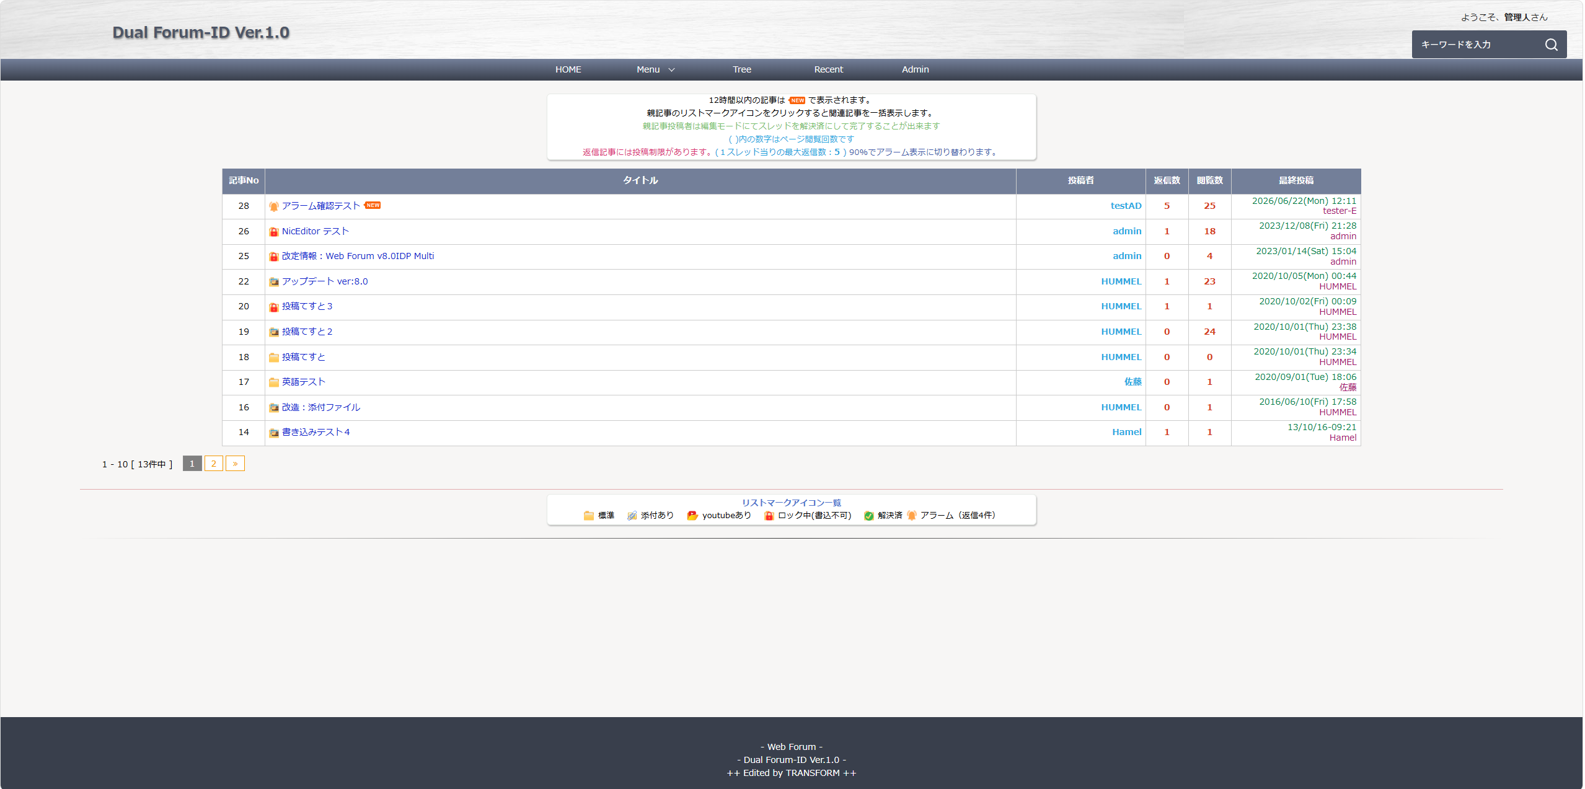This screenshot has width=1585, height=789.
Task: Open thread 改造：添付ファイル
Action: click(x=320, y=407)
